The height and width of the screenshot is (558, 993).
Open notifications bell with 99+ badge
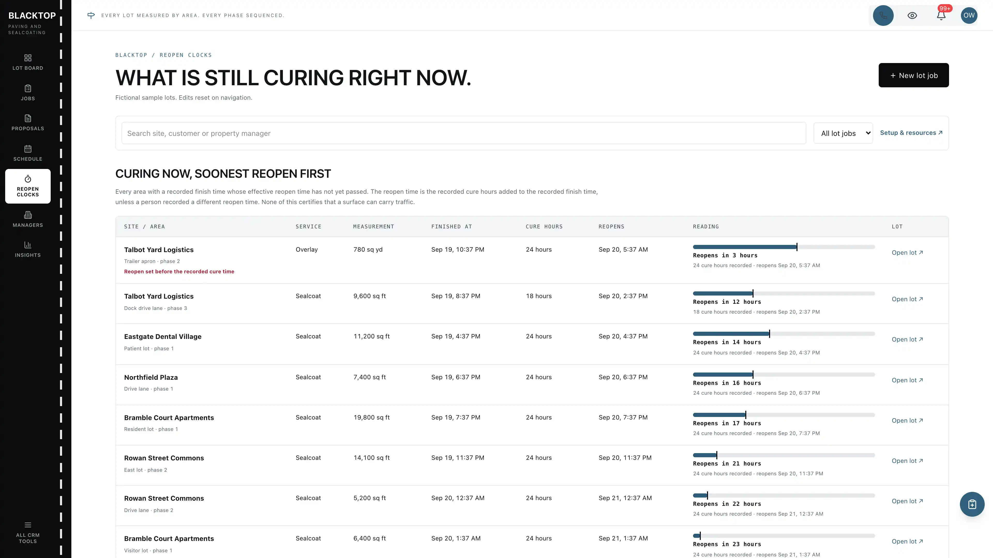tap(941, 16)
